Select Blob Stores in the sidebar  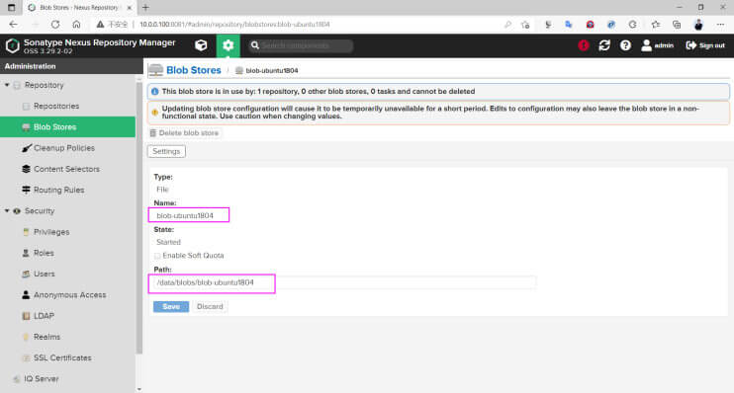pyautogui.click(x=68, y=127)
